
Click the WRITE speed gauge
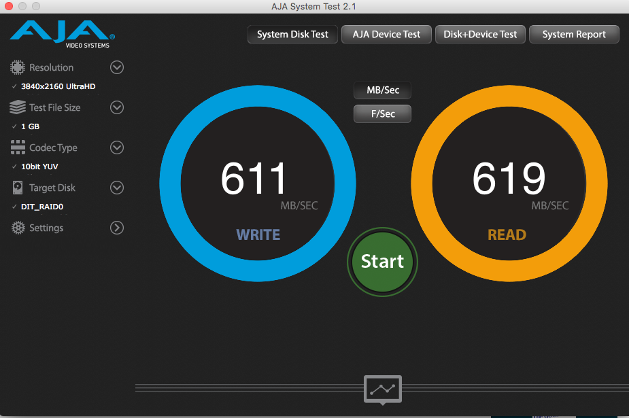pos(257,182)
